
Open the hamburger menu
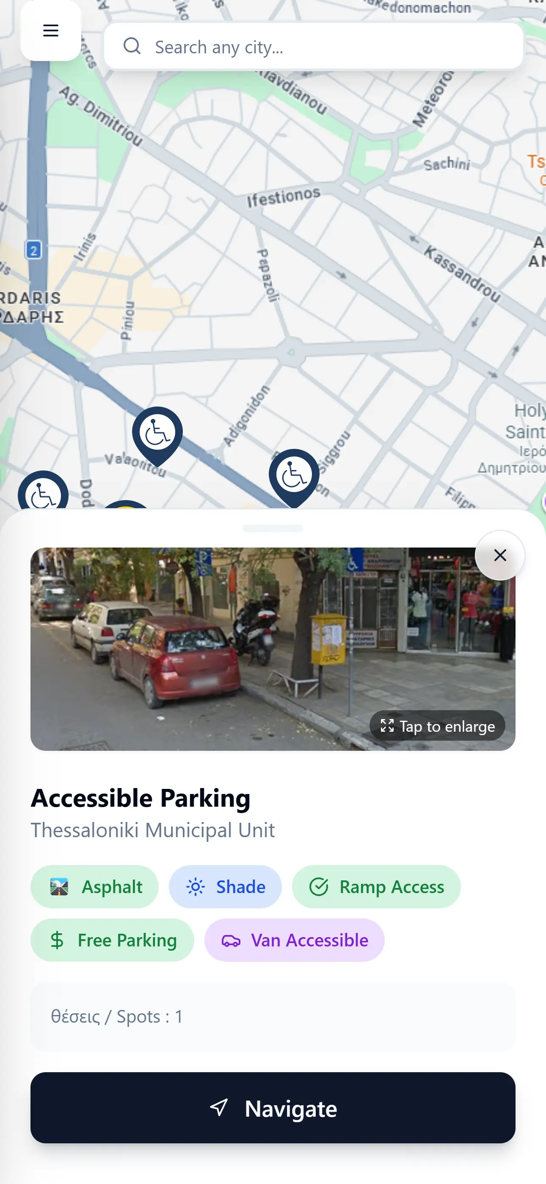point(50,31)
